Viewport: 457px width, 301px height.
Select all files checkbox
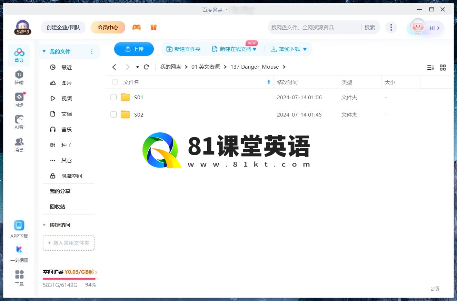[x=115, y=82]
